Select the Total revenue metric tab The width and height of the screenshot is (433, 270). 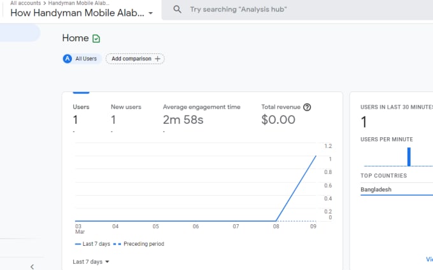286,115
